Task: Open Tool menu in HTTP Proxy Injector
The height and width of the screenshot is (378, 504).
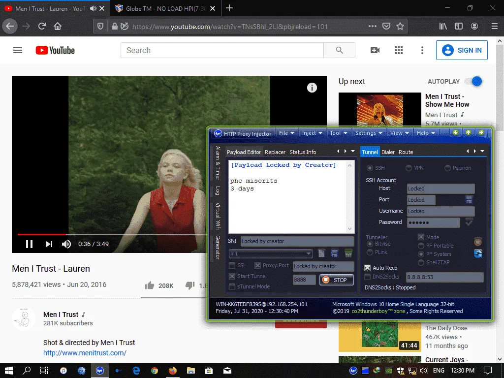Action: [339, 133]
